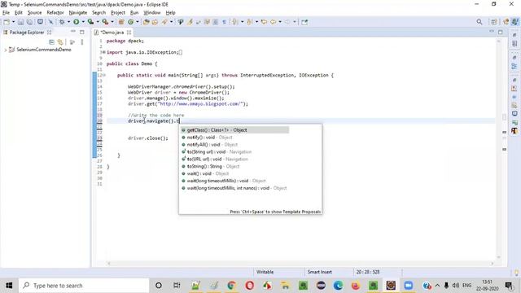Click the Debug bug icon

(x=62, y=22)
